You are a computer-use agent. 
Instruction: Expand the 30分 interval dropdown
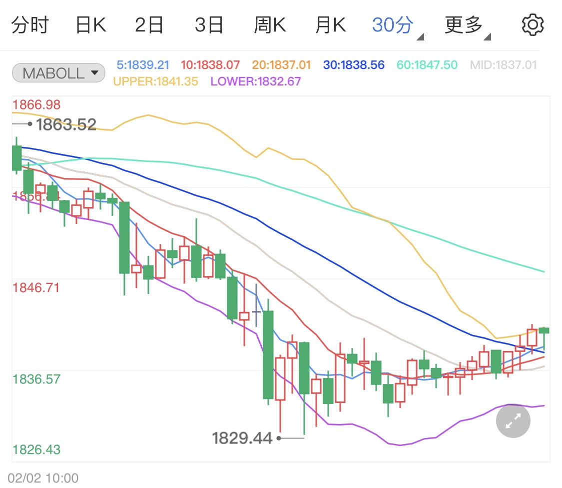[x=398, y=26]
